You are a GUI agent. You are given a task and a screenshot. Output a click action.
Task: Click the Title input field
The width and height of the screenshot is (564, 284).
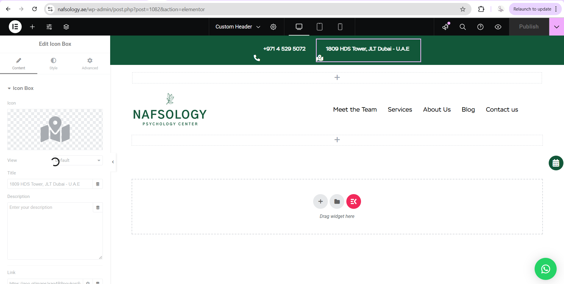(x=50, y=184)
